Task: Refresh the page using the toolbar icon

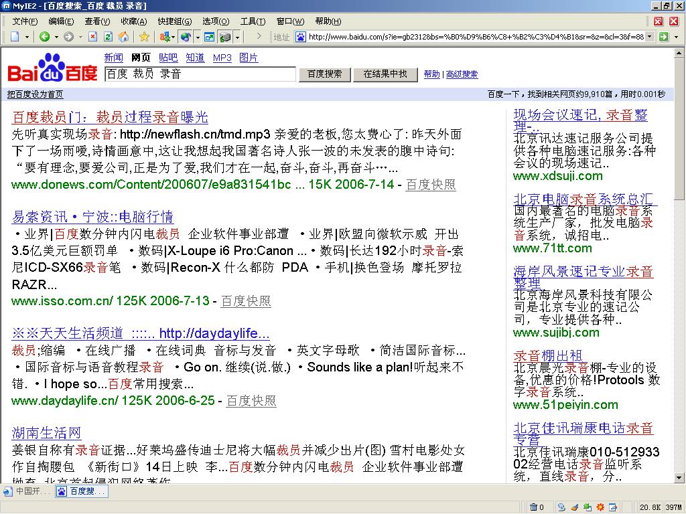Action: point(108,37)
